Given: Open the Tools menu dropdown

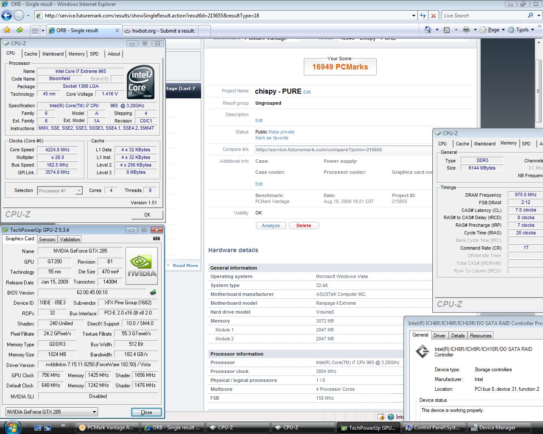Looking at the screenshot, I should click(x=522, y=30).
